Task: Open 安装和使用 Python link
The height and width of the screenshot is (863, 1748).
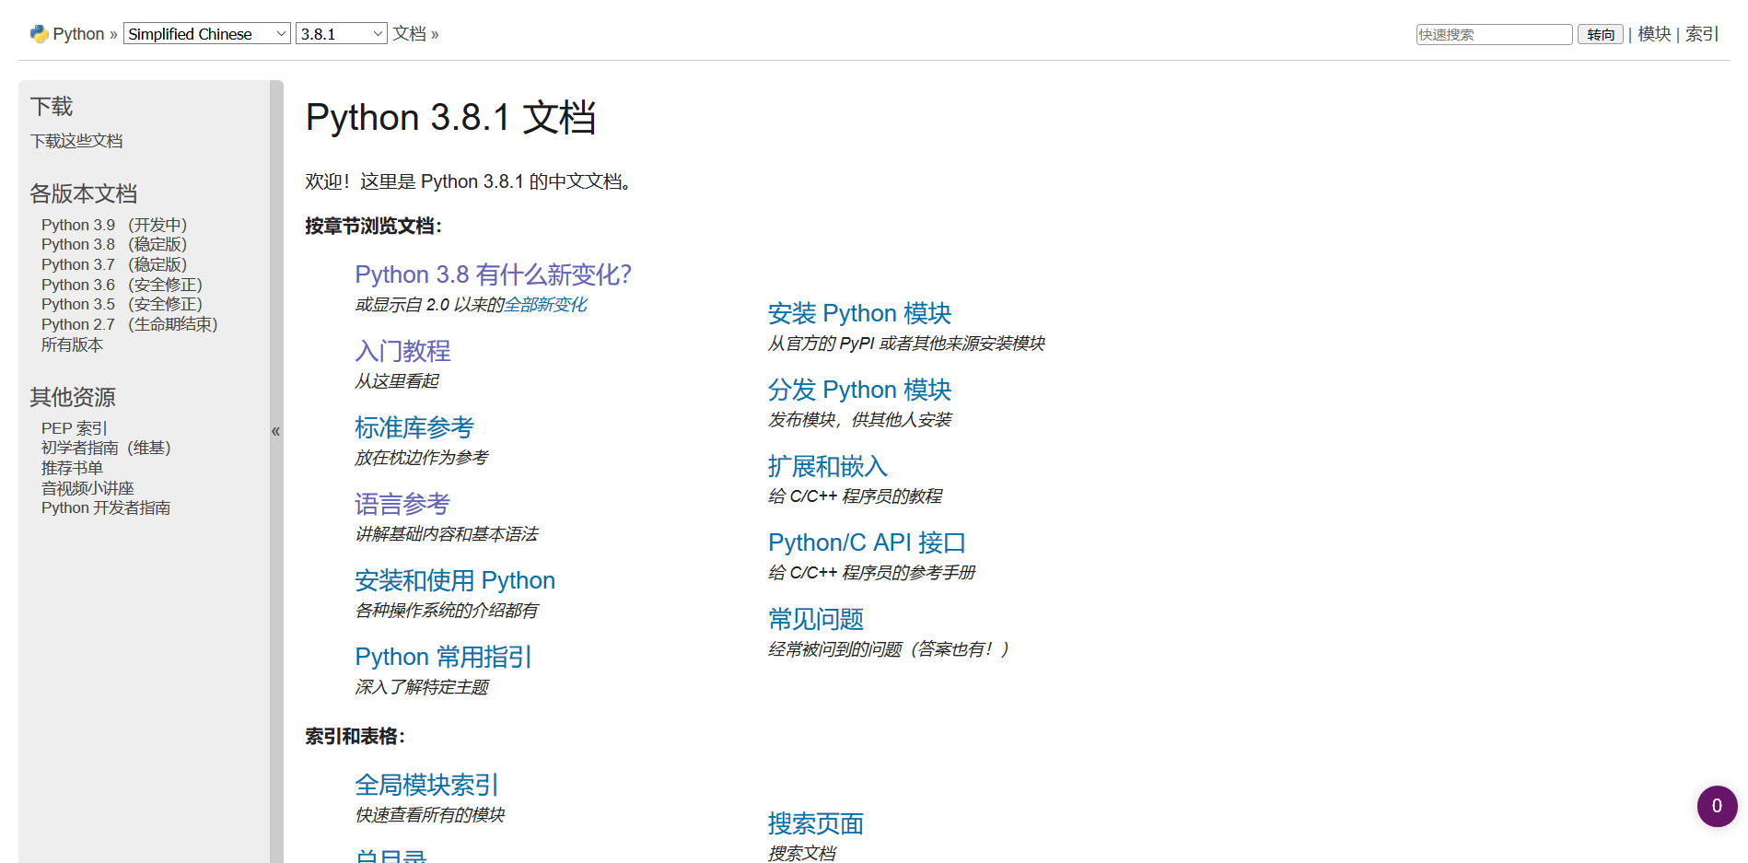Action: click(x=455, y=580)
